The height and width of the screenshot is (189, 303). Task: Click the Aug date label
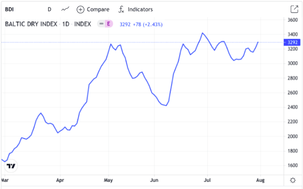tap(260, 180)
